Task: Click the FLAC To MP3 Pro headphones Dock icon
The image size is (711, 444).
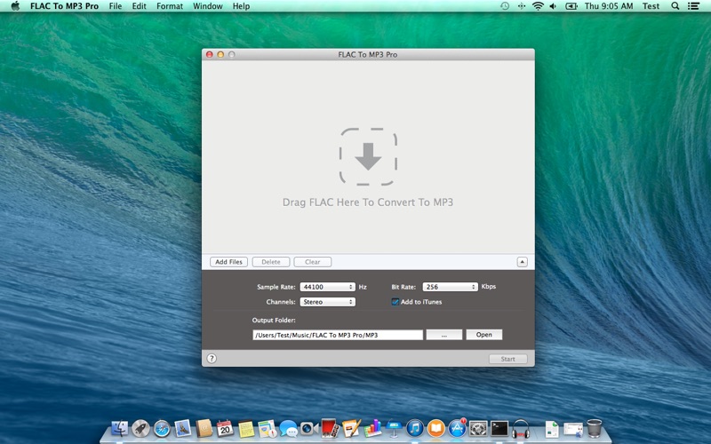Action: tap(520, 428)
